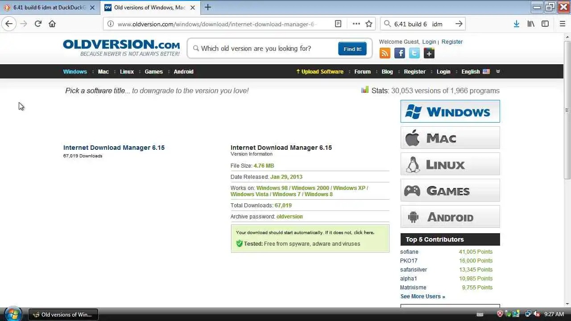Click left Internet Download Manager 6.15 title link
The width and height of the screenshot is (571, 321).
pyautogui.click(x=114, y=148)
